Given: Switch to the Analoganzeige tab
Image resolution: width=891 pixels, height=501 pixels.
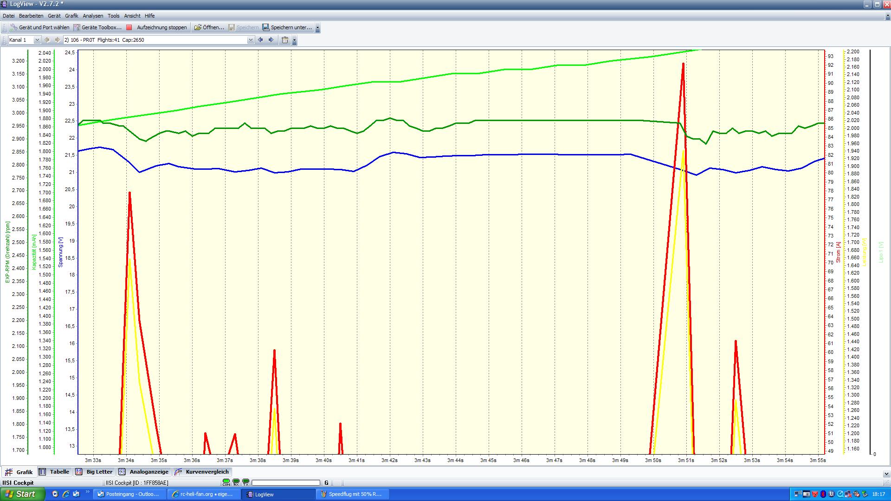Looking at the screenshot, I should point(144,472).
